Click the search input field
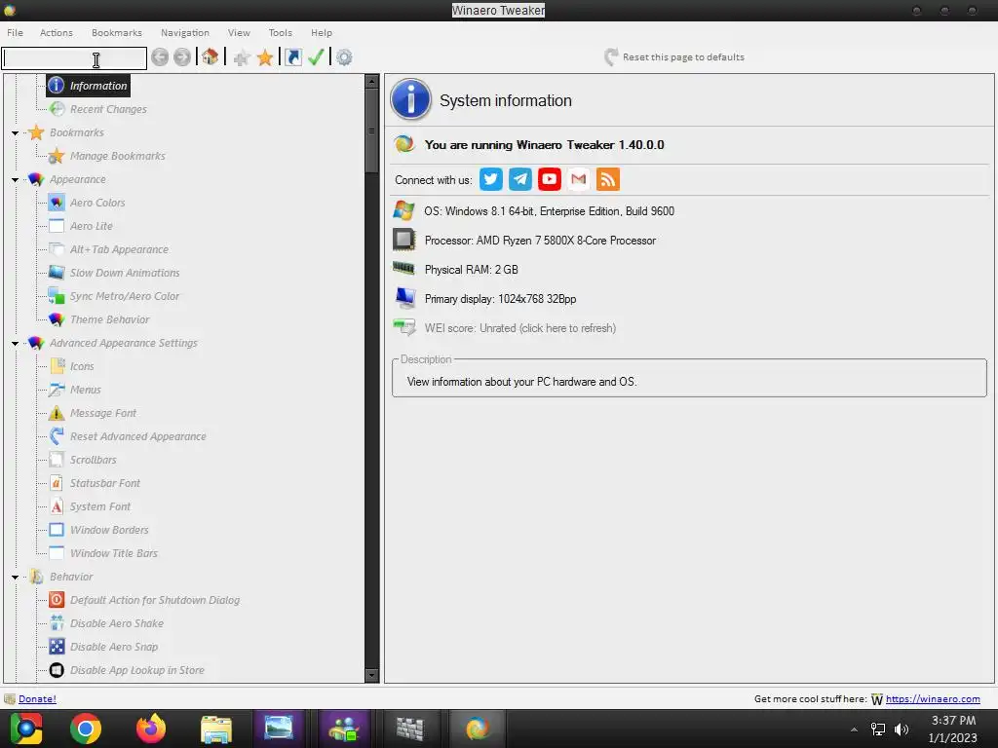The image size is (998, 748). point(74,59)
